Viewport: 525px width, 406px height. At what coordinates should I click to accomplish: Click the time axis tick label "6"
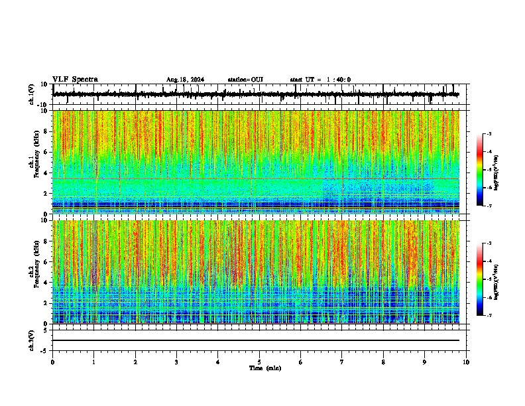click(301, 362)
